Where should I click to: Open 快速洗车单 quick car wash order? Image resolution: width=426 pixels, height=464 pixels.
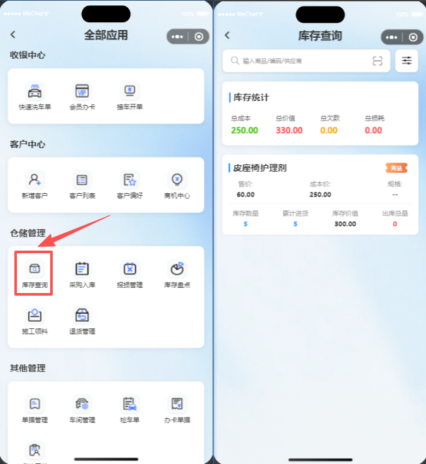[35, 97]
